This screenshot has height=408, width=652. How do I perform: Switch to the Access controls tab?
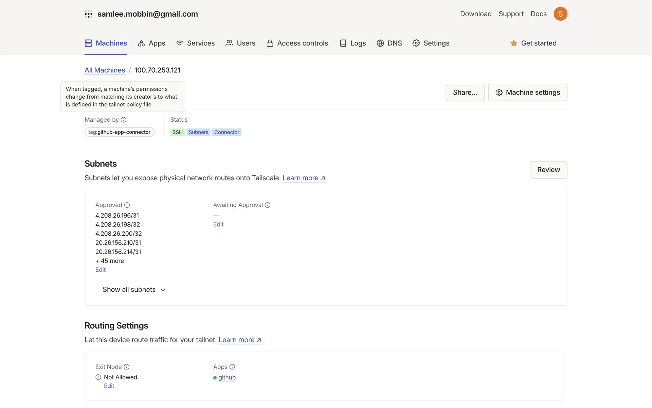[297, 43]
